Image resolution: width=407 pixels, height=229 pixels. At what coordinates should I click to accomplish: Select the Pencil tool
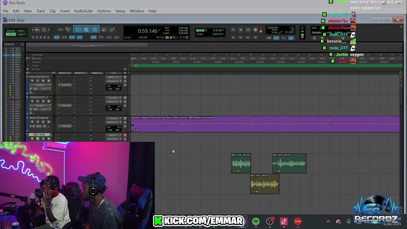click(112, 30)
